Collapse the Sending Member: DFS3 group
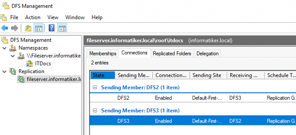The height and width of the screenshot is (135, 296). tap(95, 111)
